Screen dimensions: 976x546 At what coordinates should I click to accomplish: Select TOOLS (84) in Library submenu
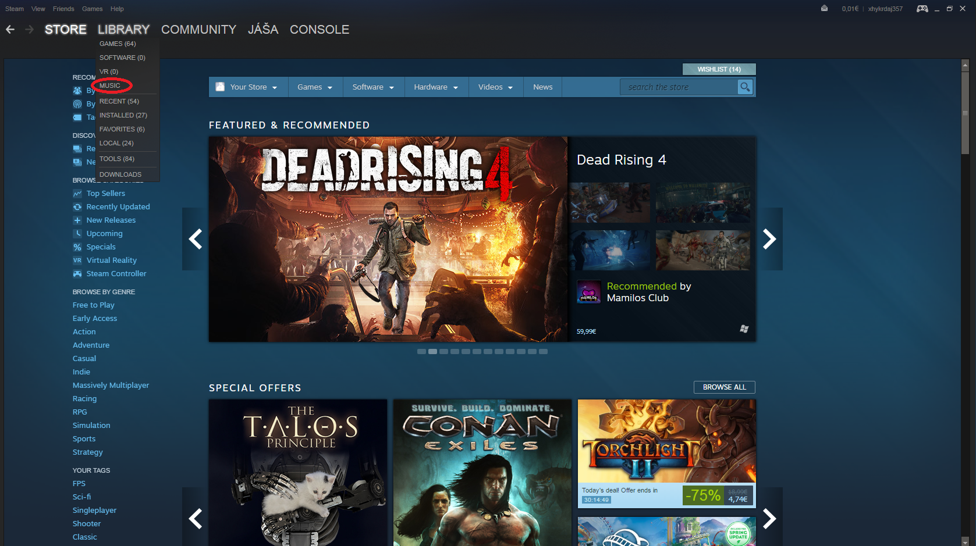tap(117, 159)
